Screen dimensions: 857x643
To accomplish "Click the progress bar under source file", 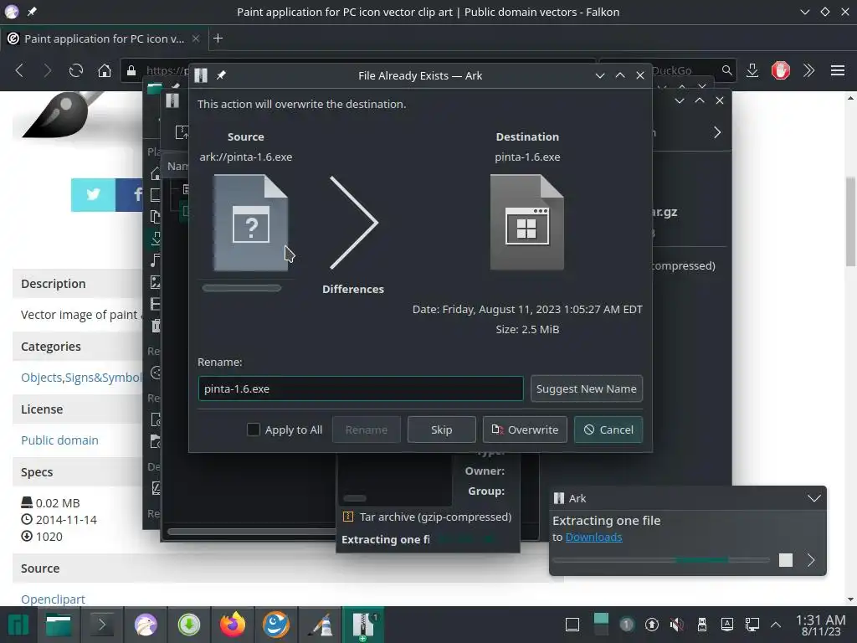I will 242,288.
